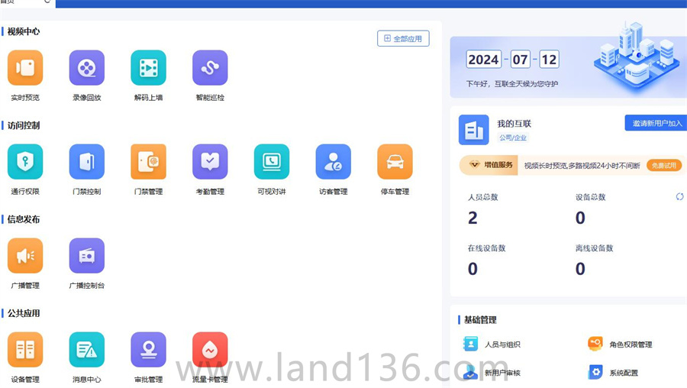Launch the 广播管理 broadcast management app
The width and height of the screenshot is (687, 388).
pos(25,256)
